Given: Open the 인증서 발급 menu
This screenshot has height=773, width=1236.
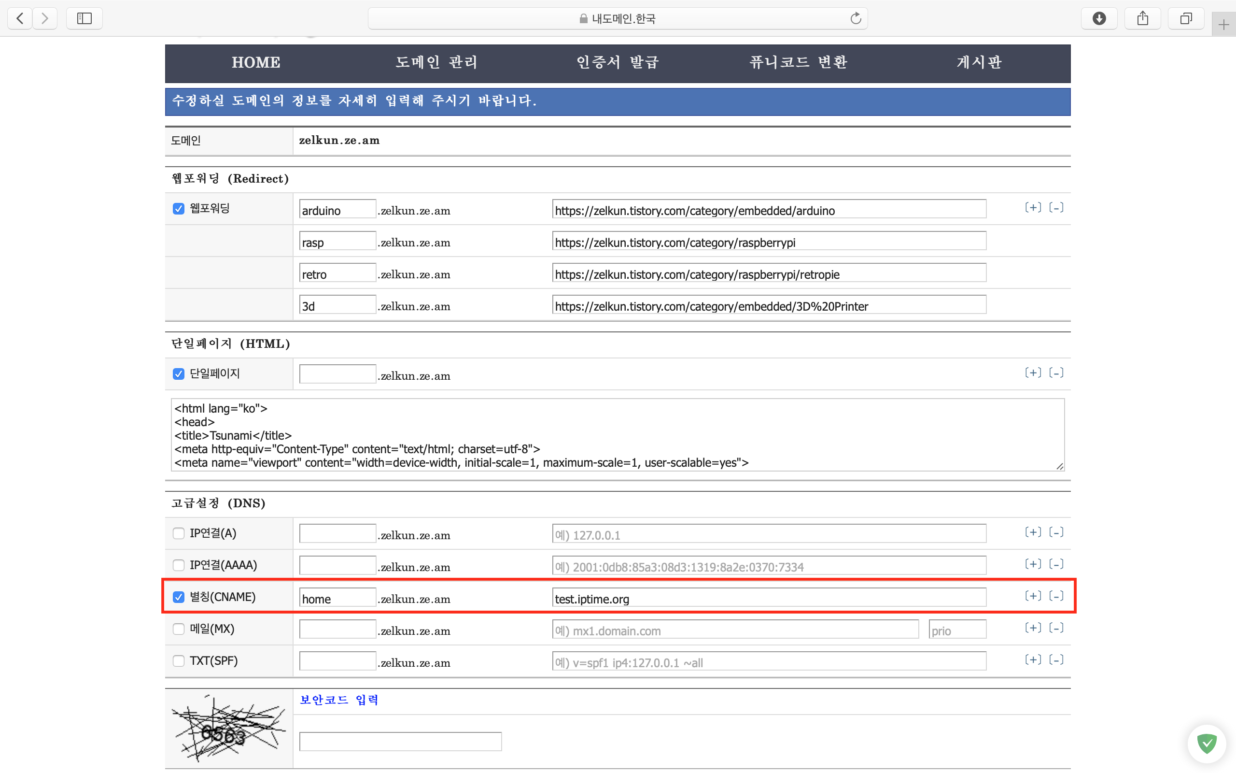Looking at the screenshot, I should (618, 62).
